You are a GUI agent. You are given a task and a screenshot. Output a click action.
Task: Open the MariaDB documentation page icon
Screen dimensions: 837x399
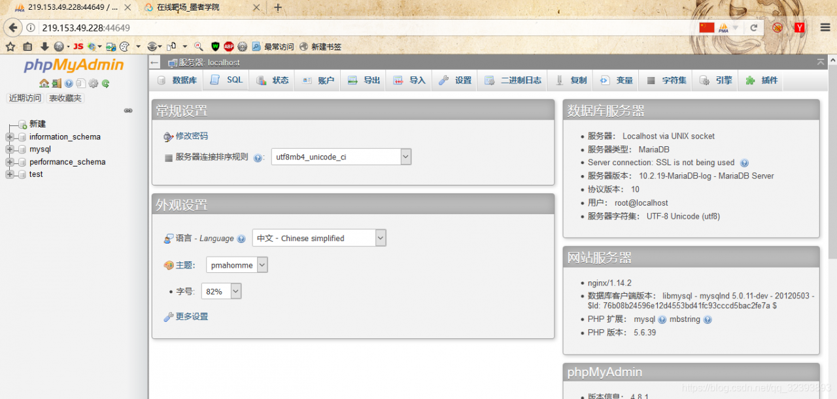click(x=80, y=83)
